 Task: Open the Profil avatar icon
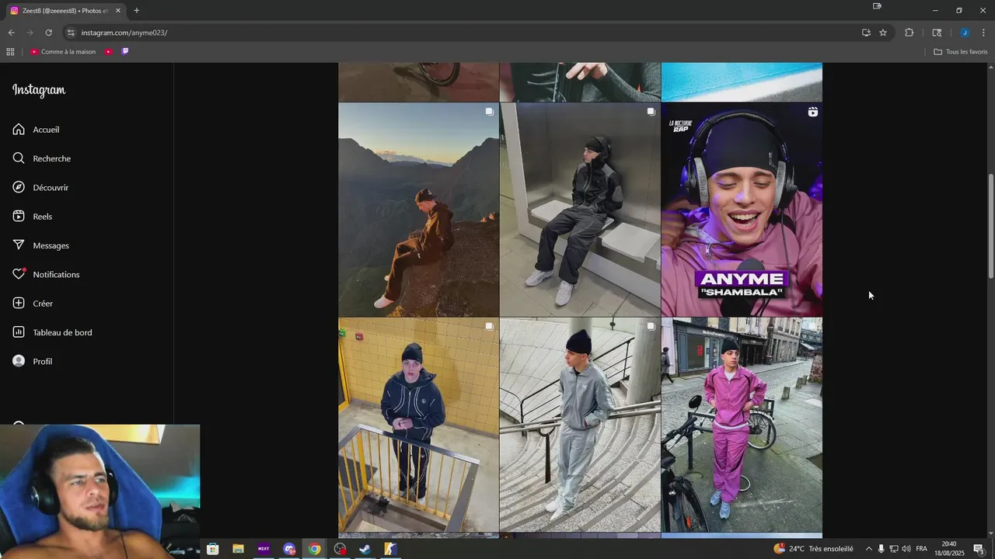click(x=19, y=361)
